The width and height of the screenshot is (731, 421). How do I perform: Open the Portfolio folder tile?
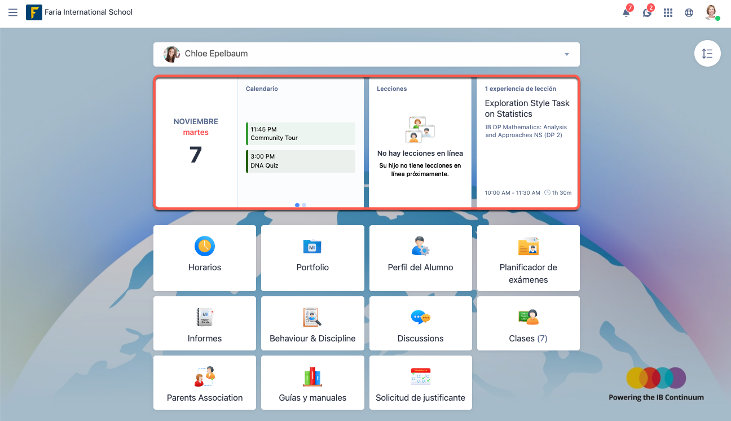coord(312,258)
